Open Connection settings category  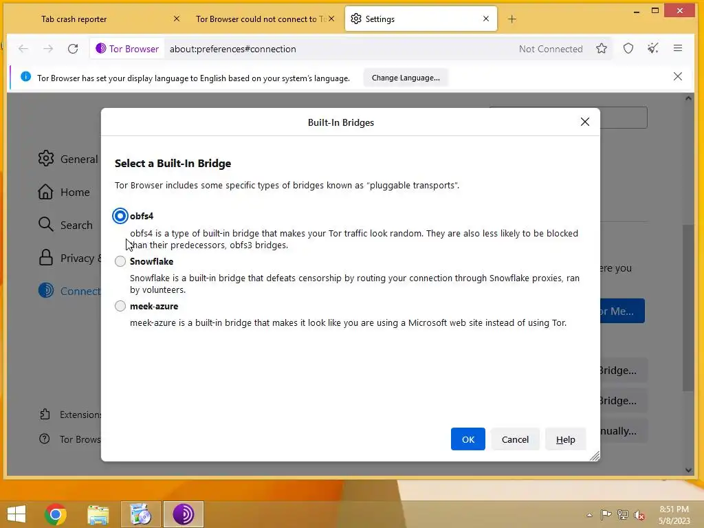[x=69, y=291]
